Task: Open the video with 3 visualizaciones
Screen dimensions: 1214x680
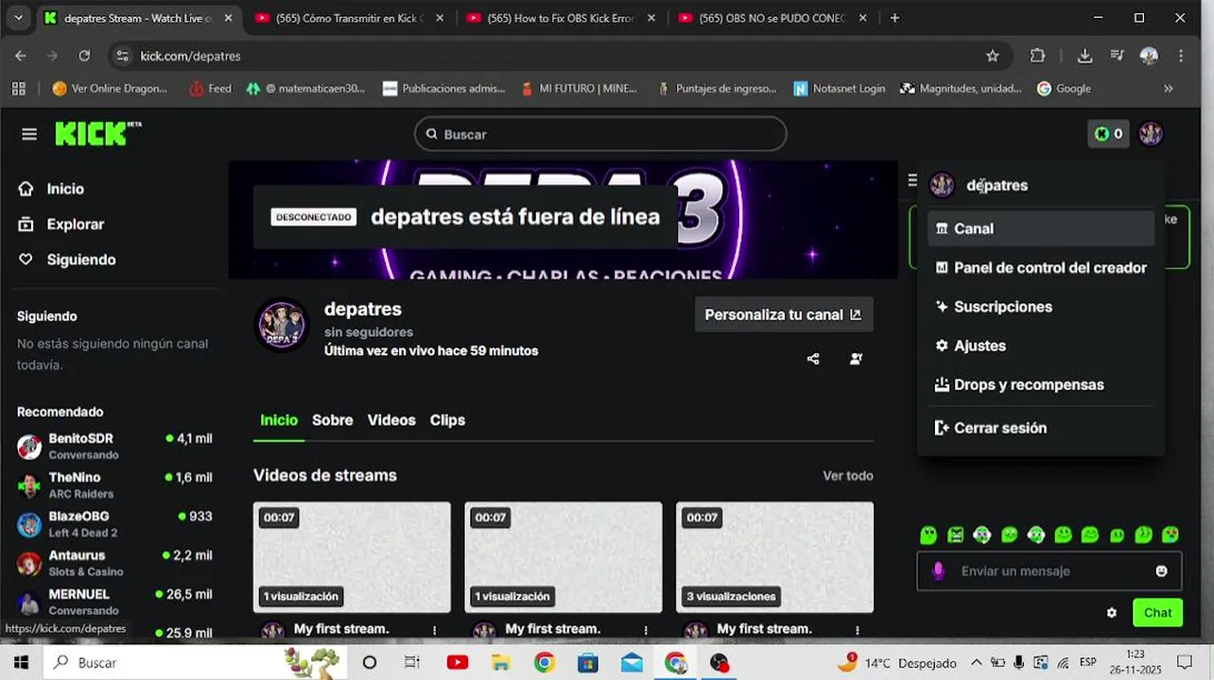Action: coord(775,557)
